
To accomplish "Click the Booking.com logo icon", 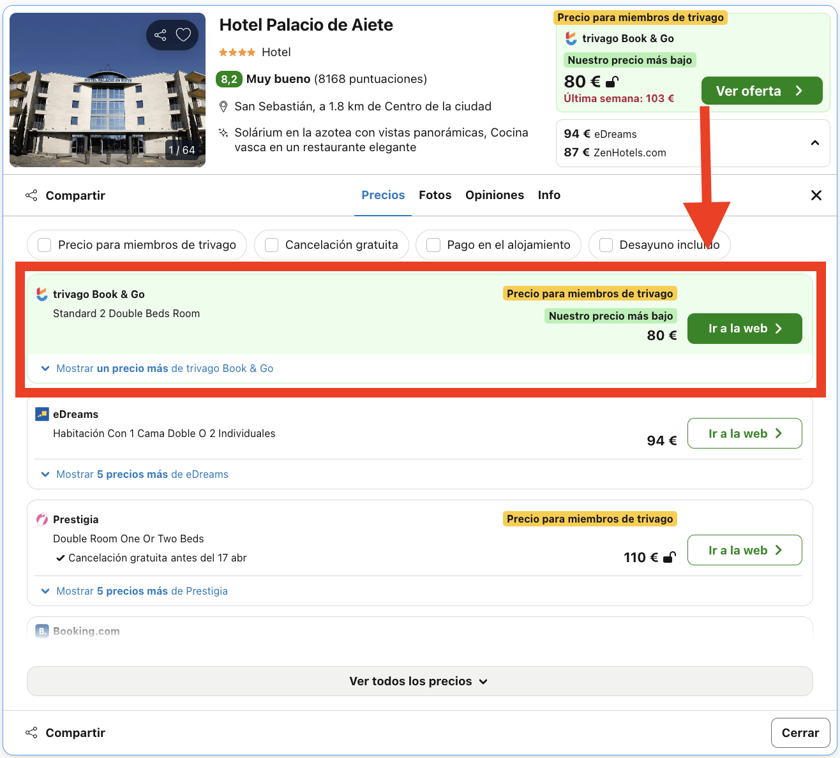I will [42, 631].
